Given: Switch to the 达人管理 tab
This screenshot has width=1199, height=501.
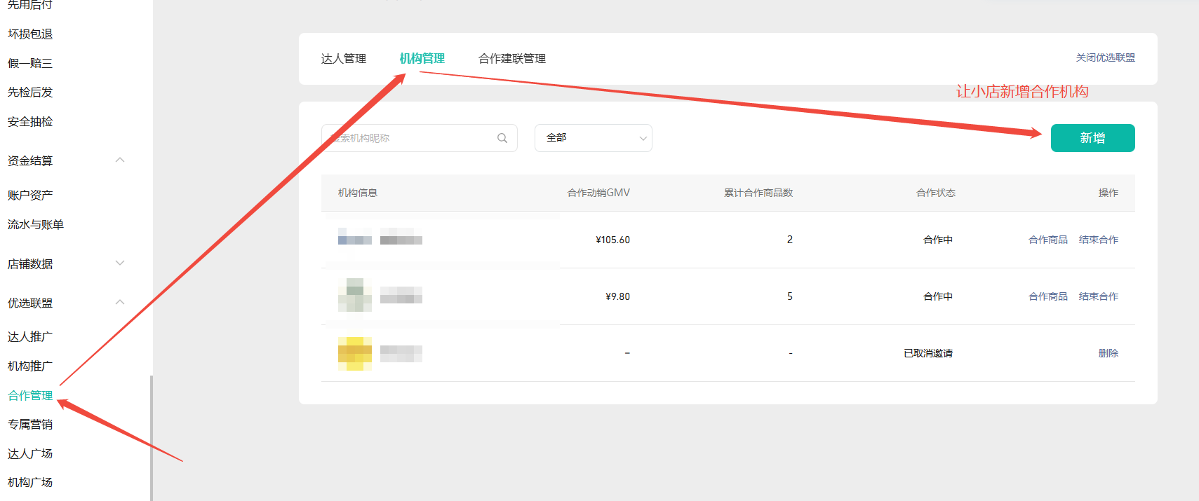Looking at the screenshot, I should (x=343, y=59).
